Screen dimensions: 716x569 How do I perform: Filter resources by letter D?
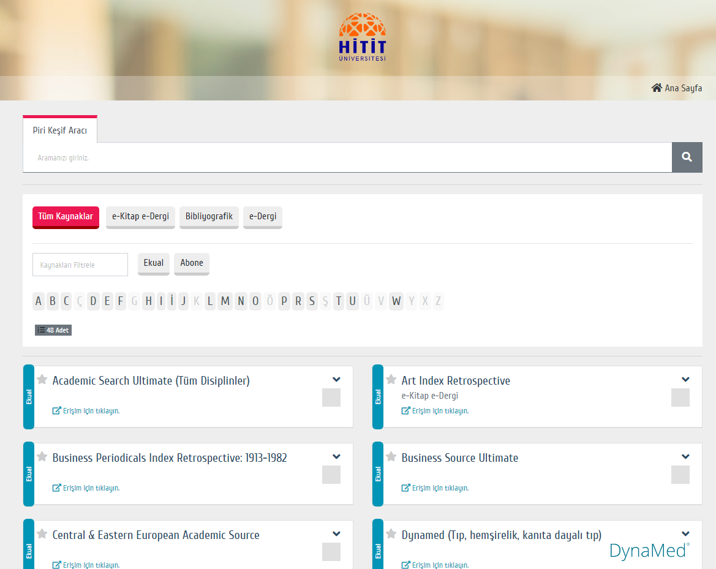pyautogui.click(x=93, y=301)
